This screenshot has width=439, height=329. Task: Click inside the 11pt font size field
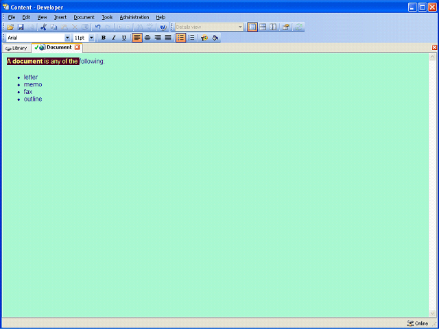[81, 38]
